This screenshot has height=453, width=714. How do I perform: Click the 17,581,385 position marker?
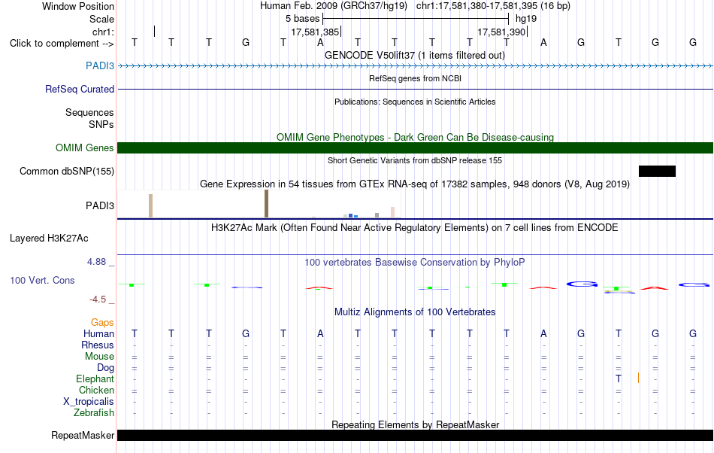(316, 32)
